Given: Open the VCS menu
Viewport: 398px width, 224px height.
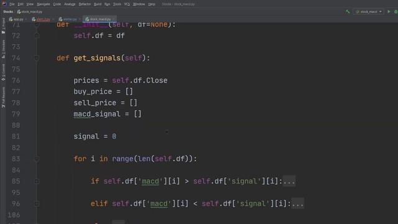Looking at the screenshot, I should (127, 4).
